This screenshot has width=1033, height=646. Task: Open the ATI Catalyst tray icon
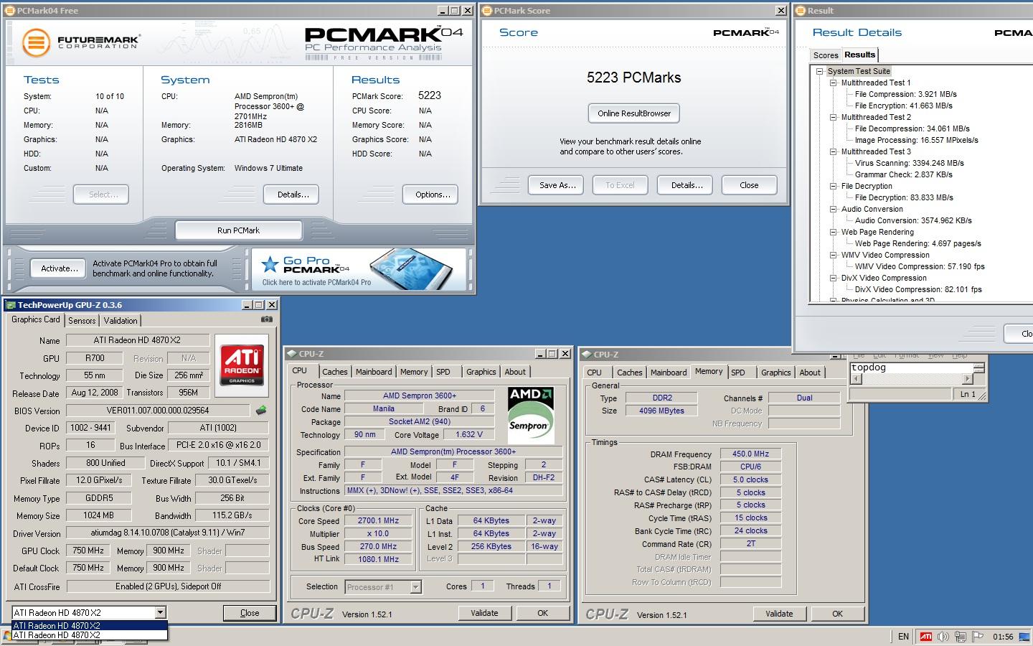click(926, 637)
